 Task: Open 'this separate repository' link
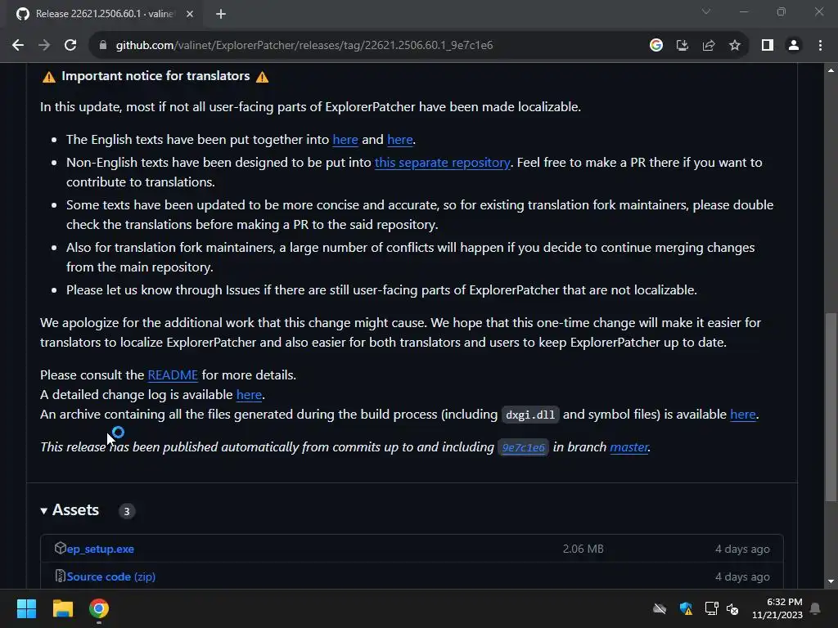click(442, 163)
